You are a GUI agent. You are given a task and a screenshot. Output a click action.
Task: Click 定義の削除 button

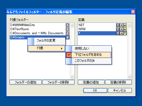coord(119,82)
